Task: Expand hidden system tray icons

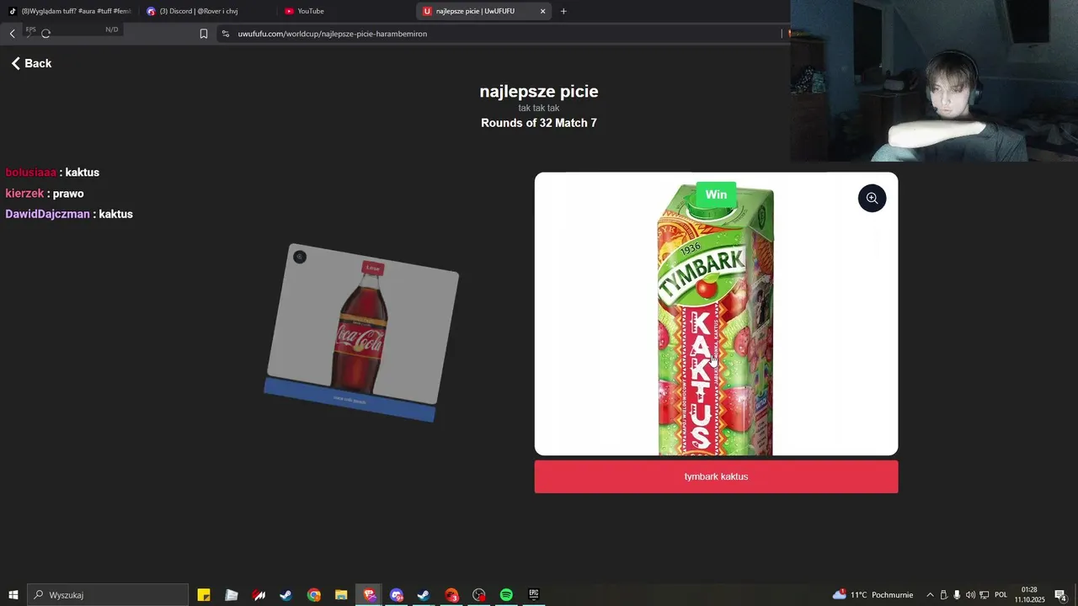Action: click(x=930, y=595)
